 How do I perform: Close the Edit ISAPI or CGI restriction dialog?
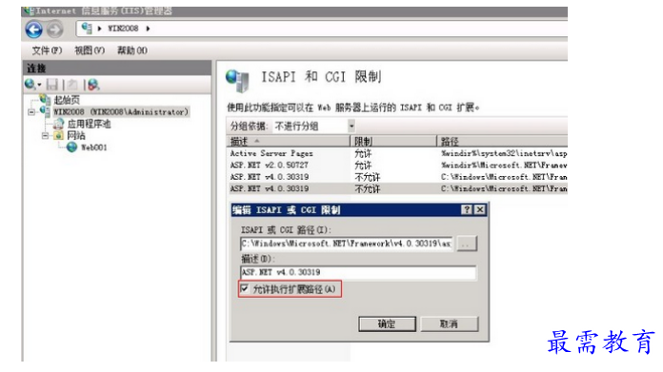pos(480,210)
